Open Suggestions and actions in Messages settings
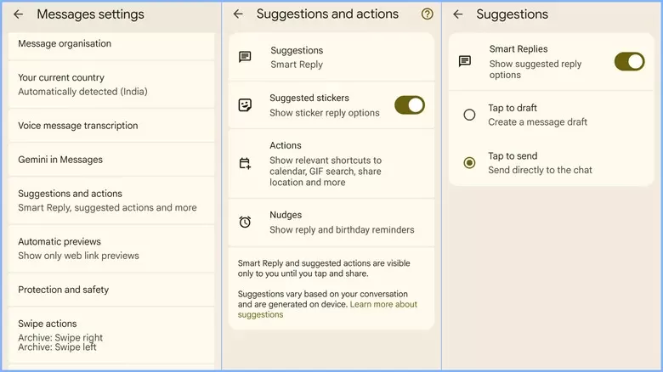 click(111, 200)
